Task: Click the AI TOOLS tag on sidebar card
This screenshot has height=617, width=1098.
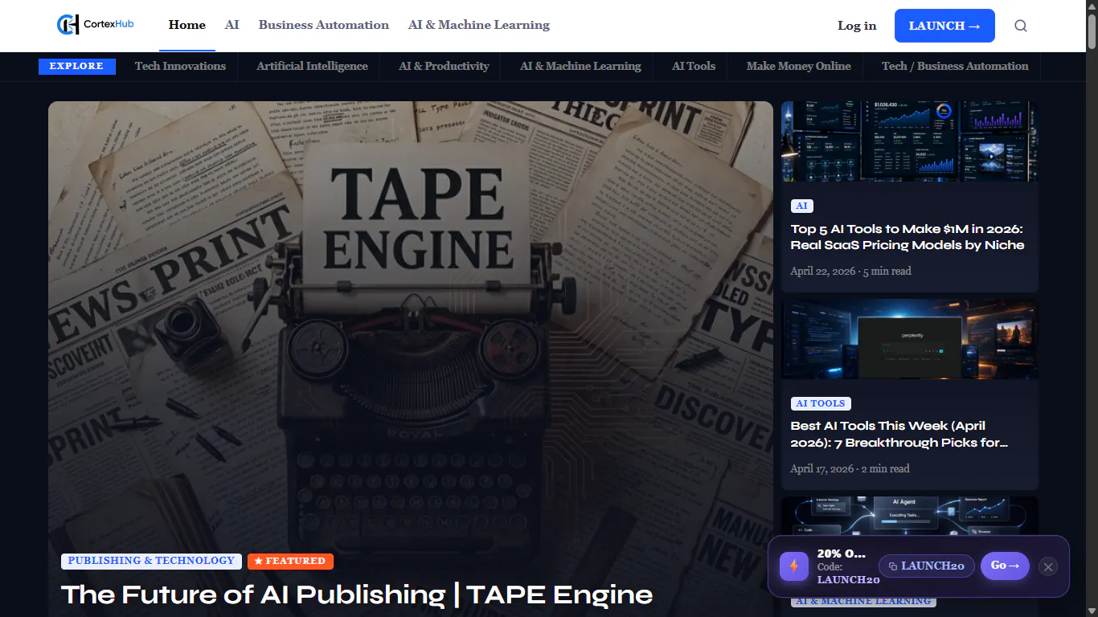Action: click(821, 403)
